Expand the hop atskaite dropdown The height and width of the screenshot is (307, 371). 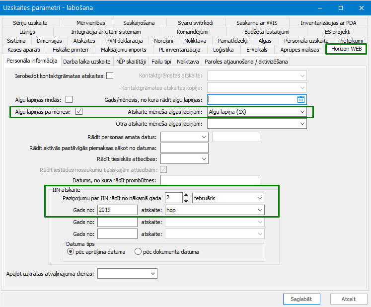point(215,210)
